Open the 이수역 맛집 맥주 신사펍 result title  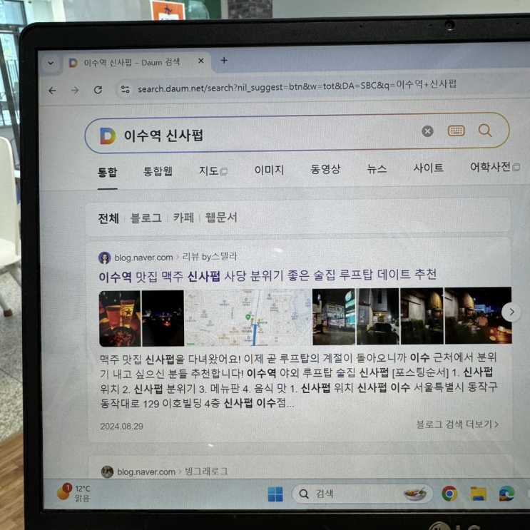coord(267,275)
